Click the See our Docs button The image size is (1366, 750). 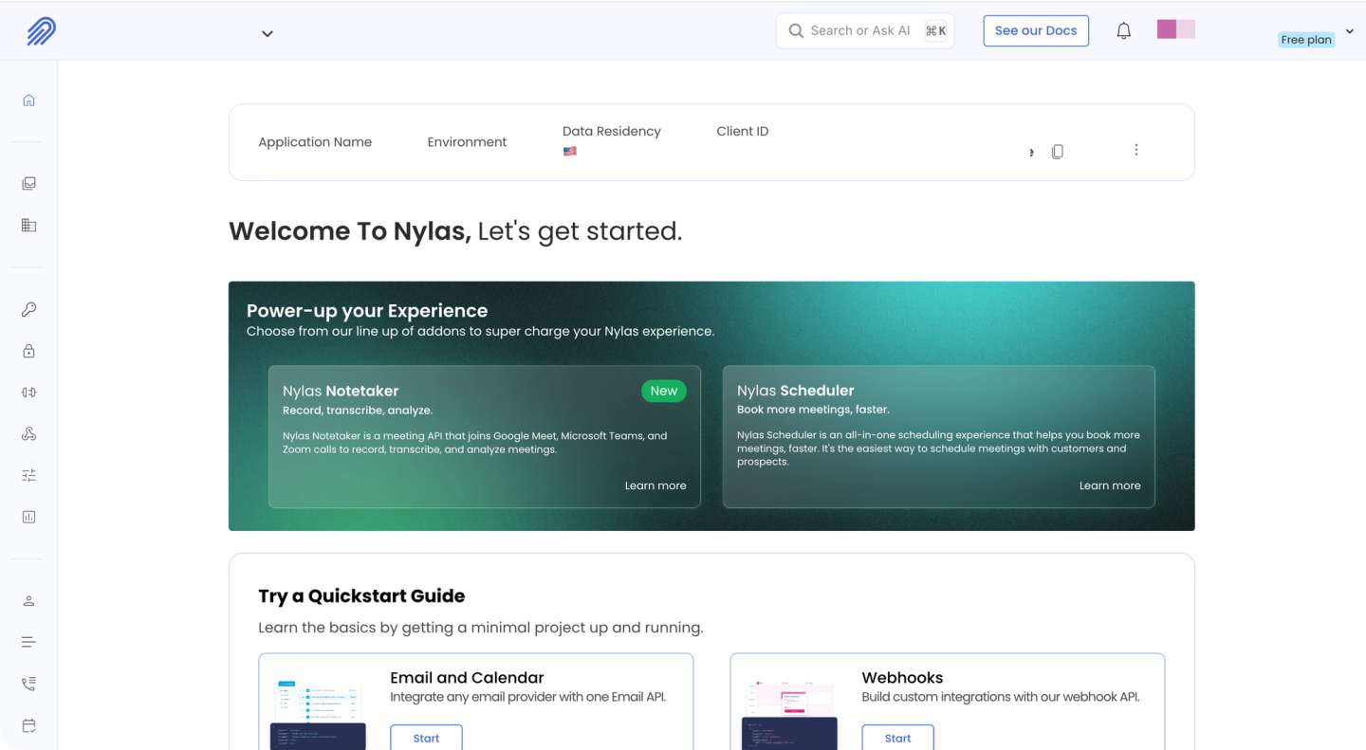pos(1036,30)
